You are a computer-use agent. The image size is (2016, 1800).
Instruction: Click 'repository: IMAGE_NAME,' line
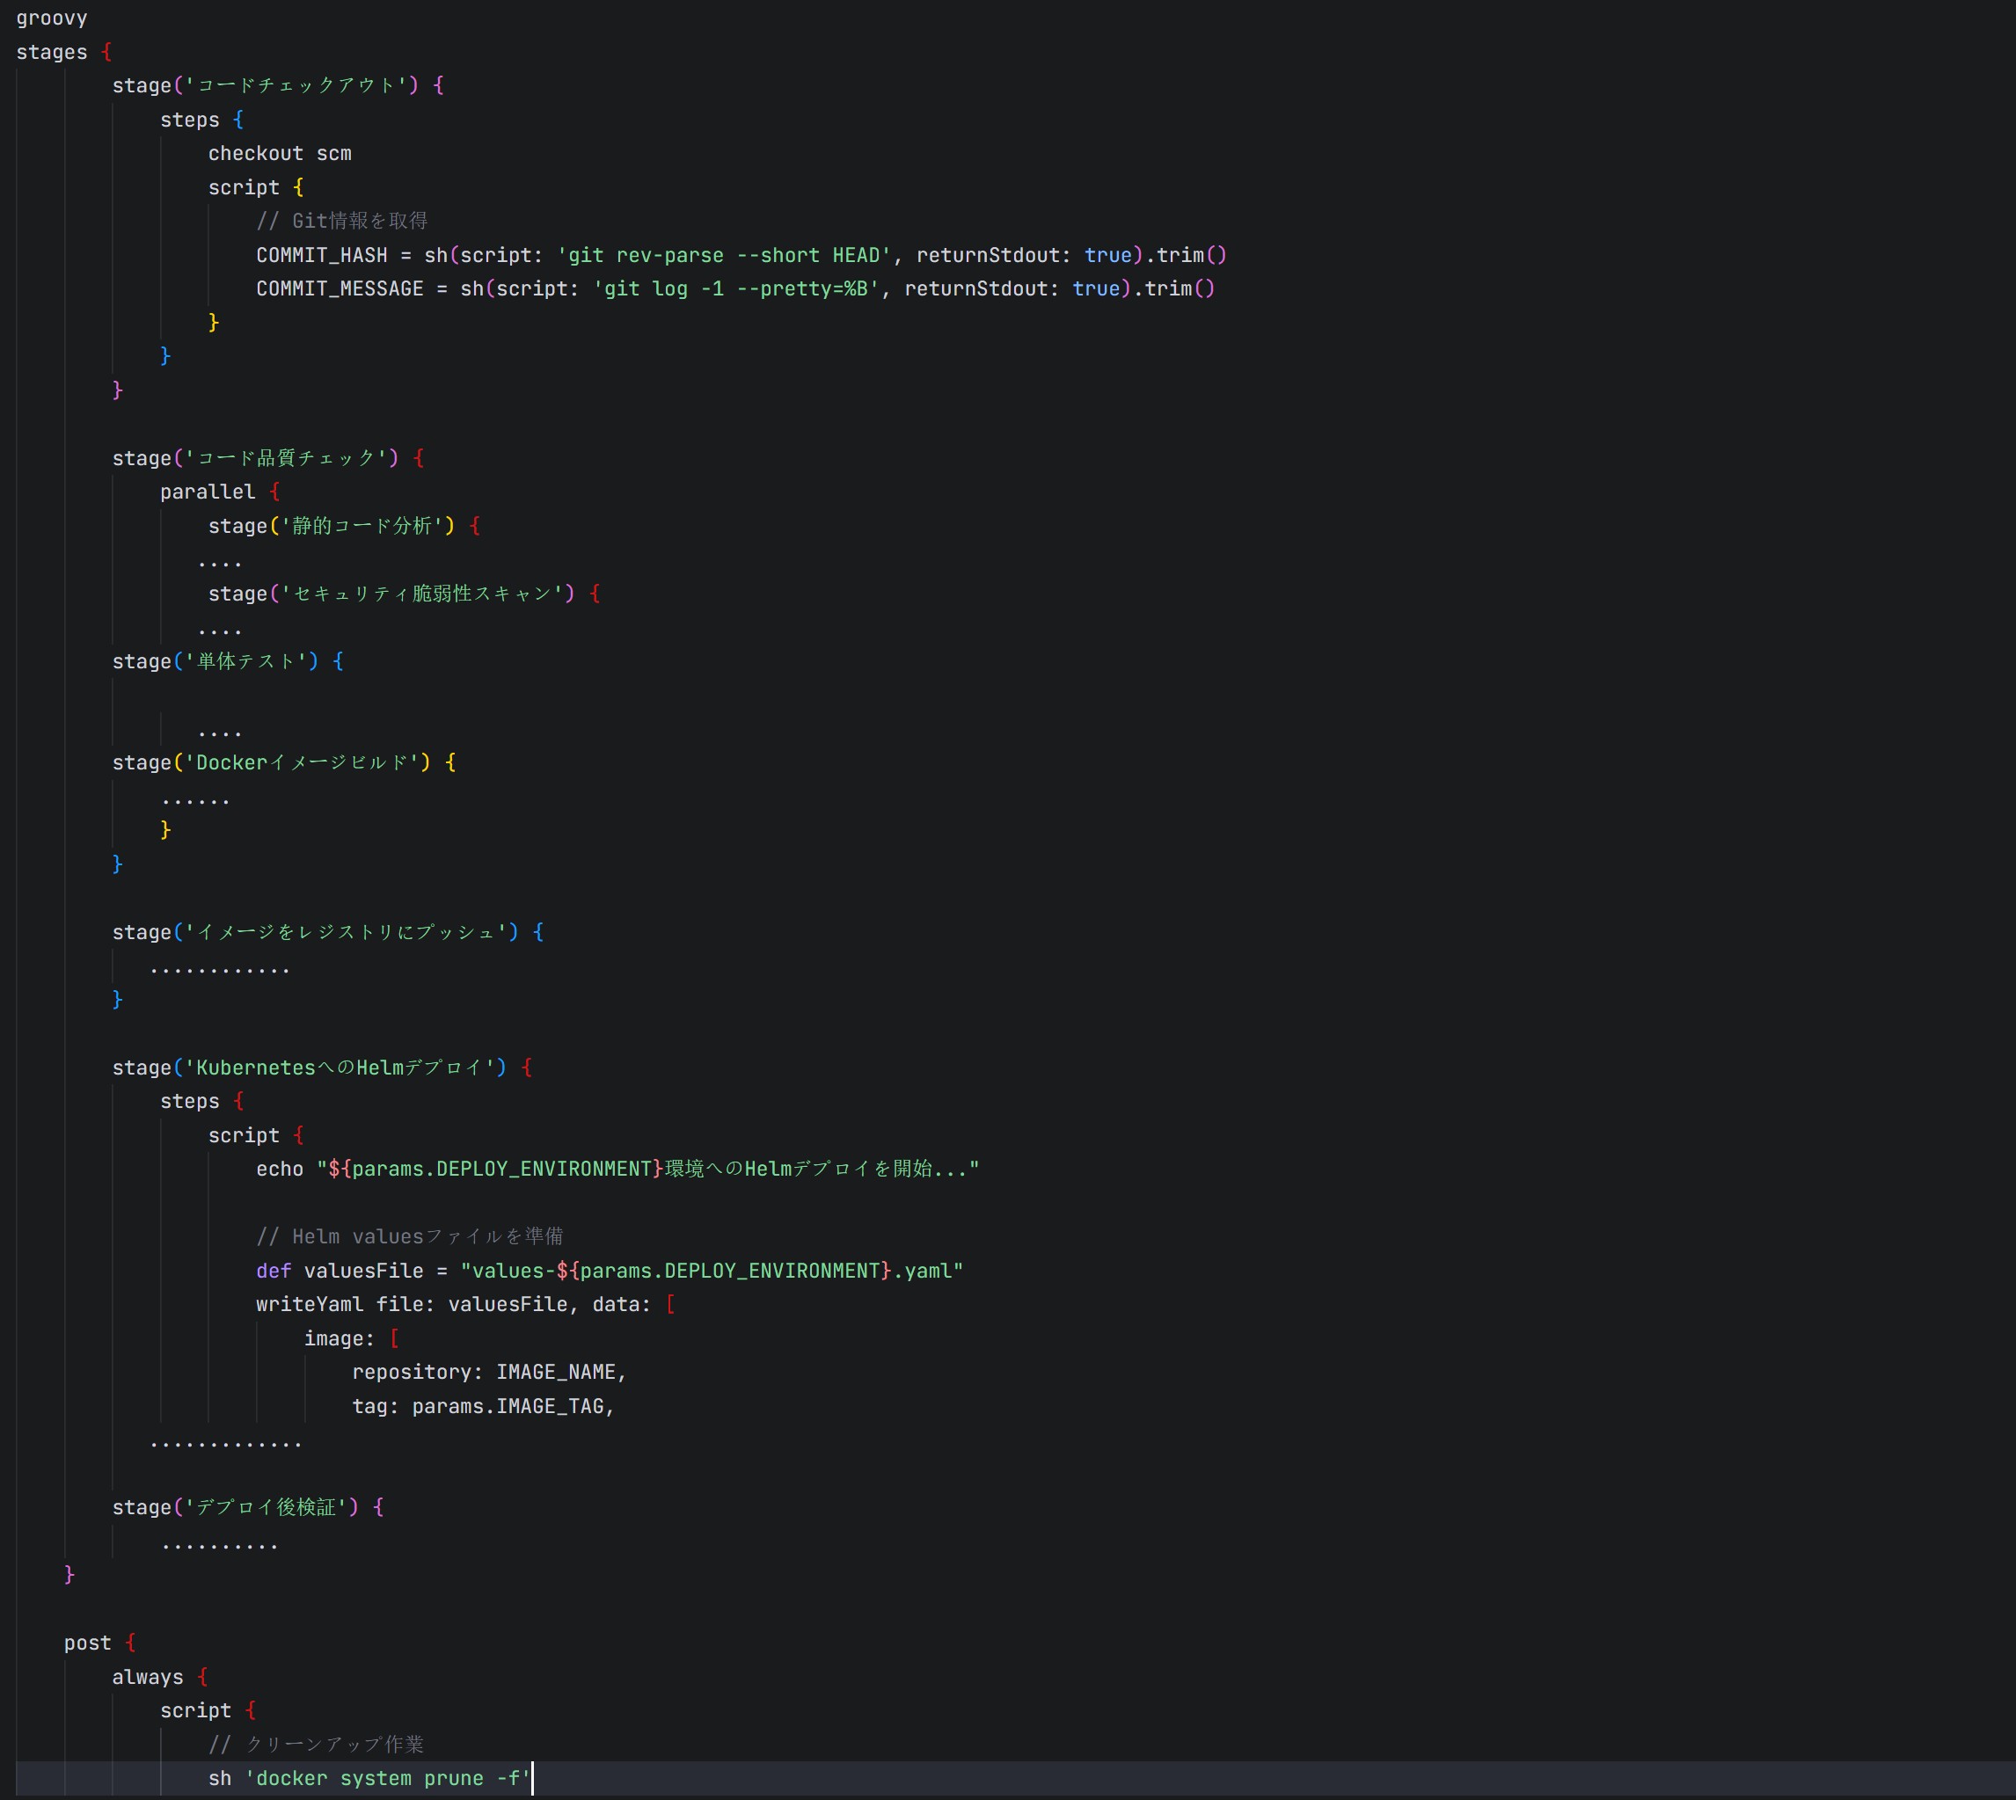coord(489,1372)
